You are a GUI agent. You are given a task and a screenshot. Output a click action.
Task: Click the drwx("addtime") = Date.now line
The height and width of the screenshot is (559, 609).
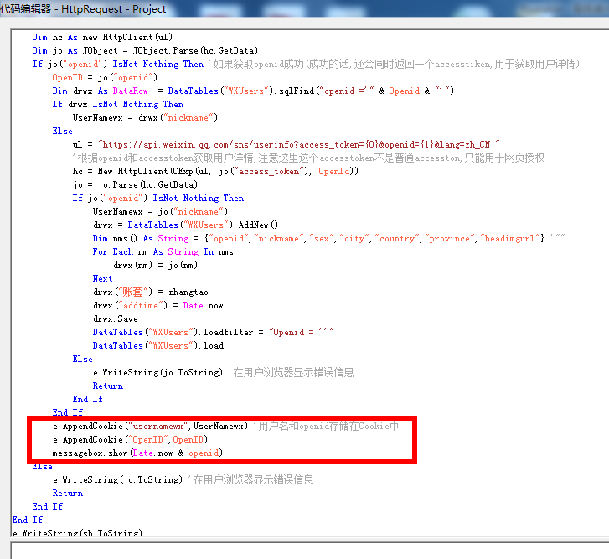pos(158,305)
